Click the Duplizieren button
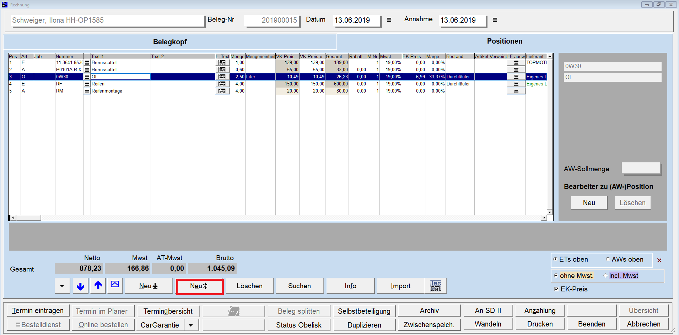The height and width of the screenshot is (335, 679). click(x=364, y=325)
